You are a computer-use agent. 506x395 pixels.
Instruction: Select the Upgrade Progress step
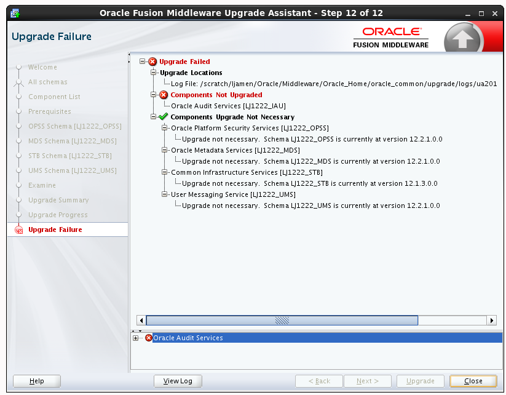click(58, 215)
